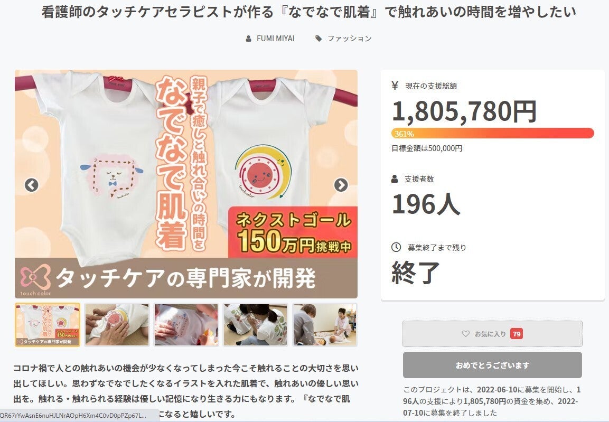This screenshot has width=609, height=422.
Task: Advance carousel with right arrow icon
Action: pyautogui.click(x=341, y=185)
